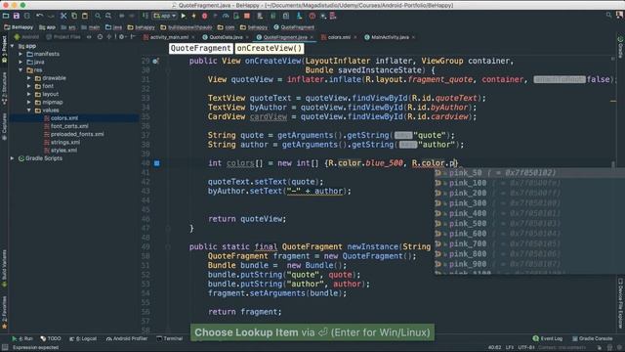625x352 pixels.
Task: Expand the layout folder
Action: click(x=28, y=94)
